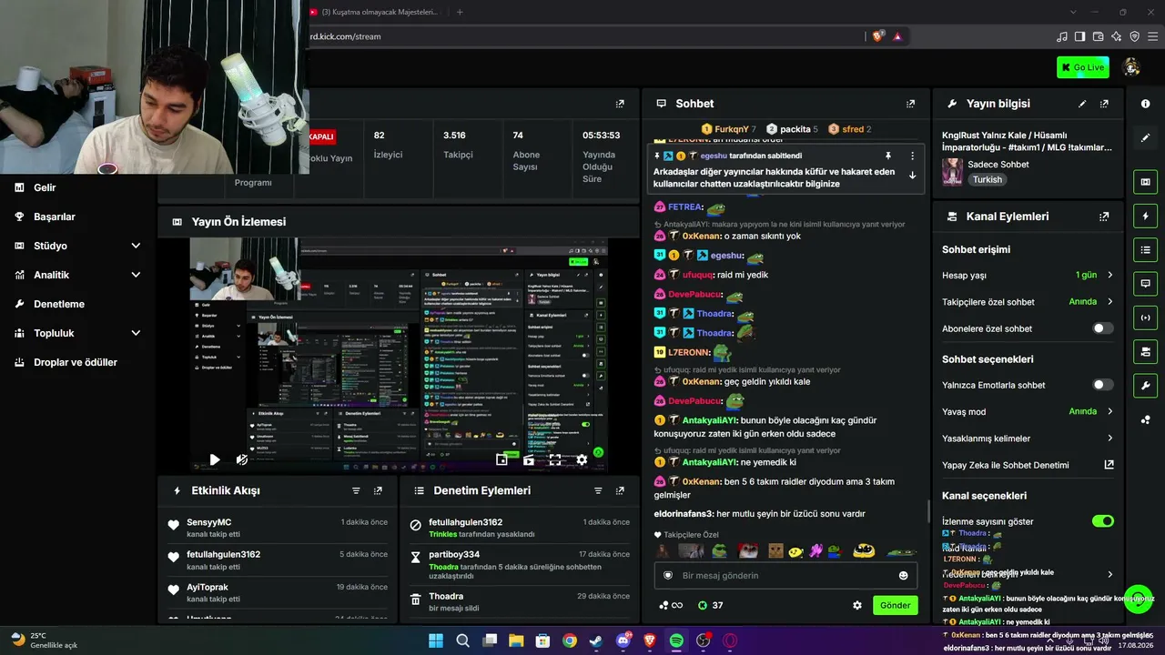Open Brave wallet icon in toolbar
Viewport: 1165px width, 655px height.
click(1098, 36)
